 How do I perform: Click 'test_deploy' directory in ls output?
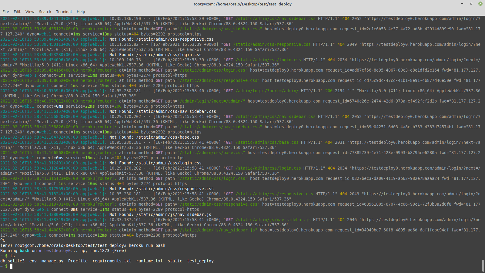(x=200, y=261)
